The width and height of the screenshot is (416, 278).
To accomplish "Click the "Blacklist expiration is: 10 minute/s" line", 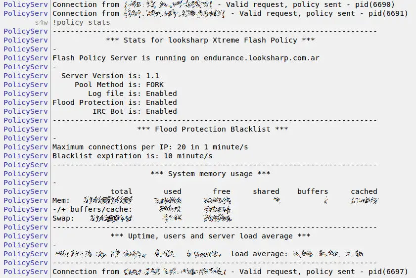I will 132,156.
